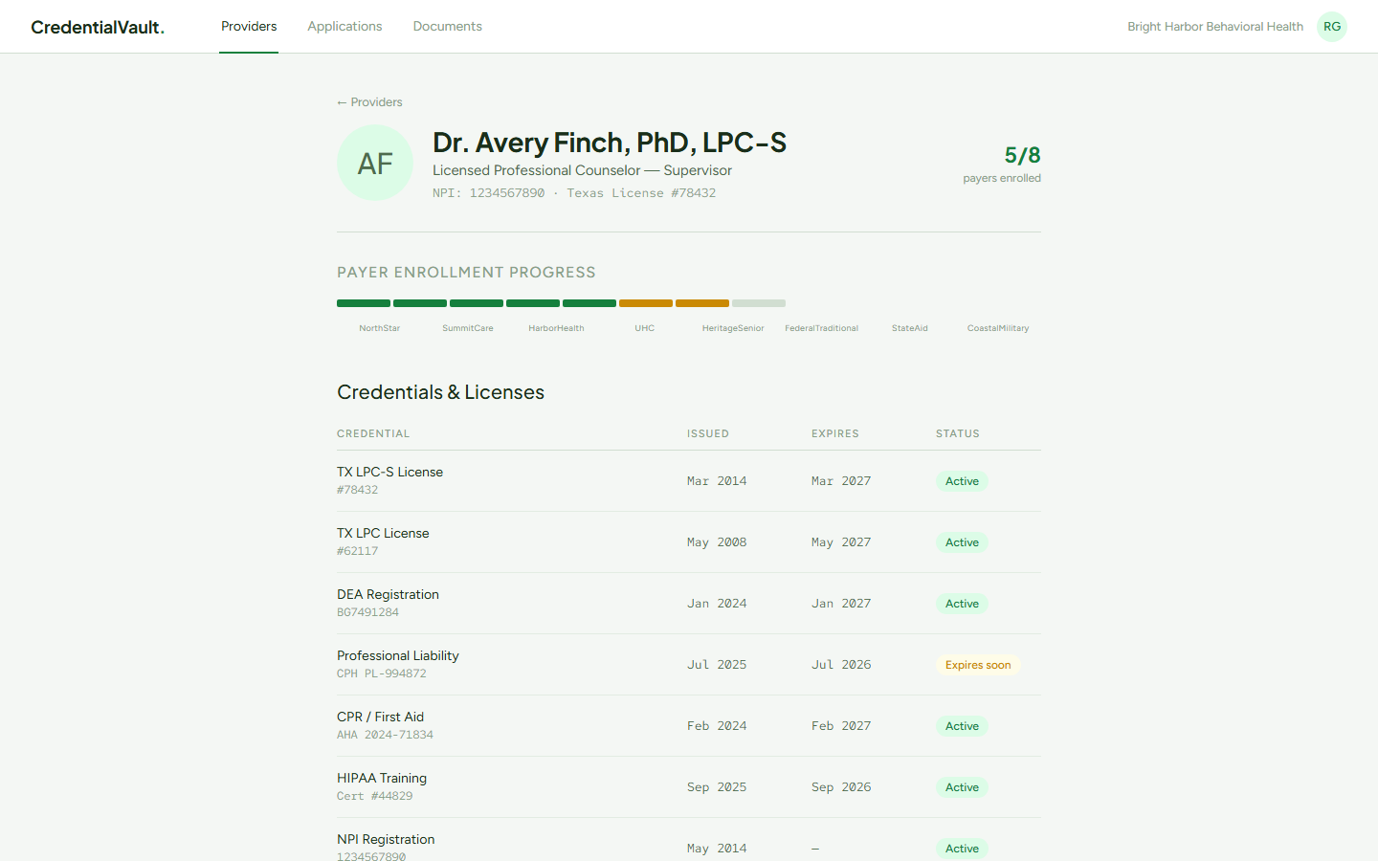Click the Credential column header
This screenshot has width=1378, height=861.
pos(373,433)
